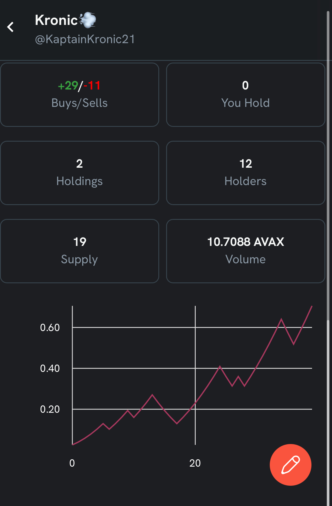The image size is (332, 506).
Task: Click the 0.60 y-axis label
Action: [50, 328]
